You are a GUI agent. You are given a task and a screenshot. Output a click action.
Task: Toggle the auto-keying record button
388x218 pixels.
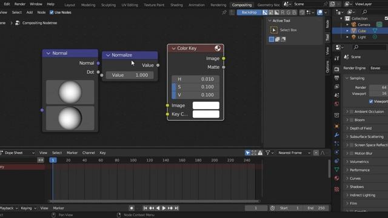[x=132, y=208]
